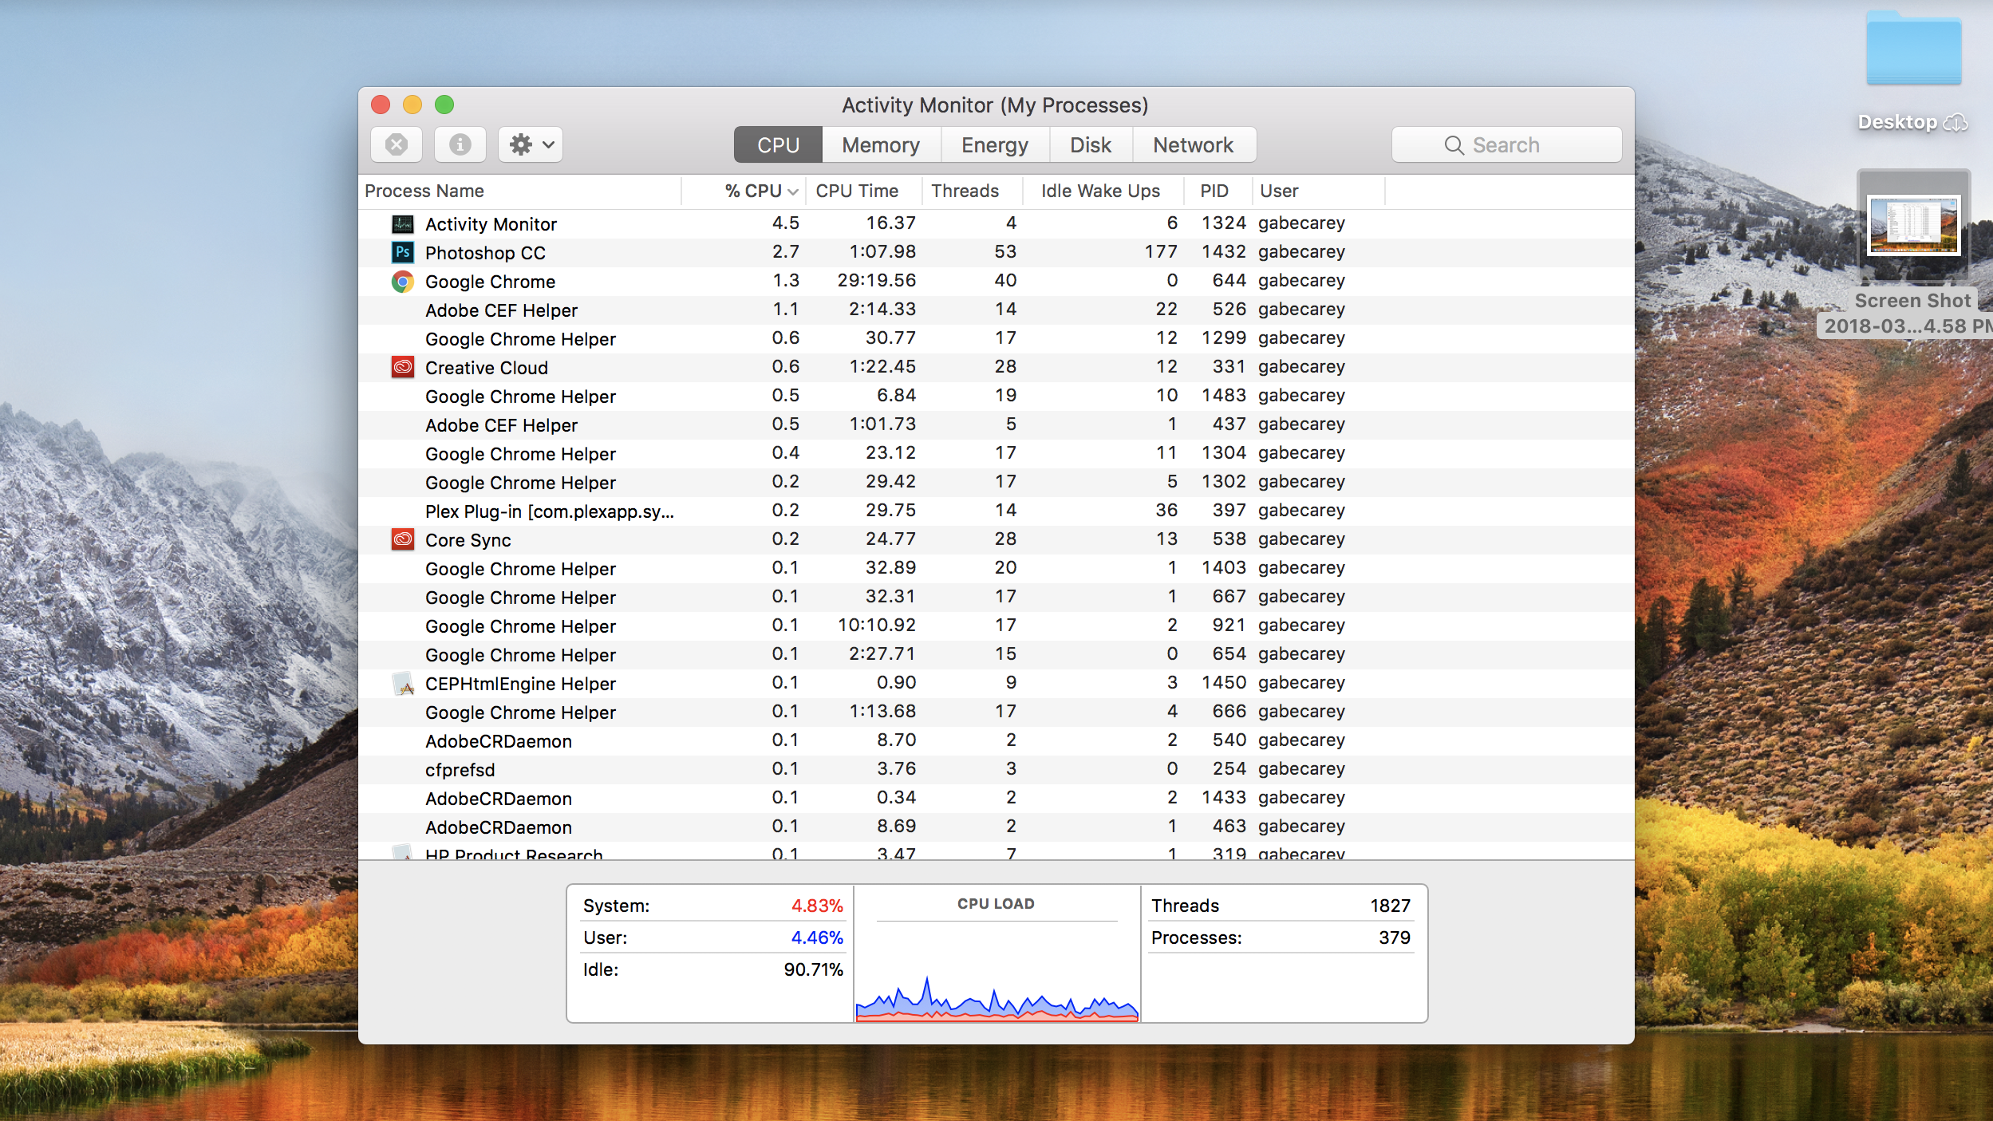Switch to the Energy tab
The image size is (1993, 1121).
(x=994, y=144)
